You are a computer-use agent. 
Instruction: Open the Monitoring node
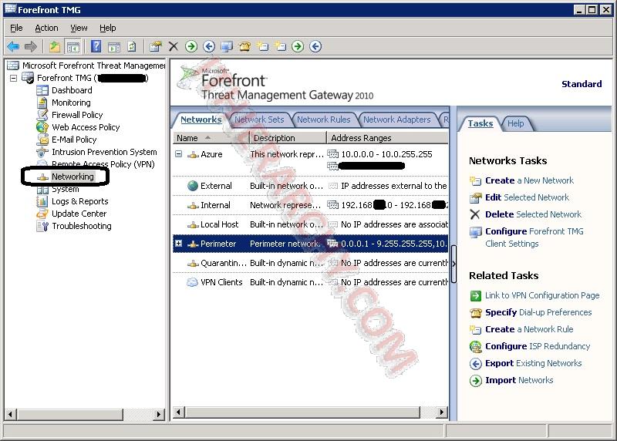point(71,103)
